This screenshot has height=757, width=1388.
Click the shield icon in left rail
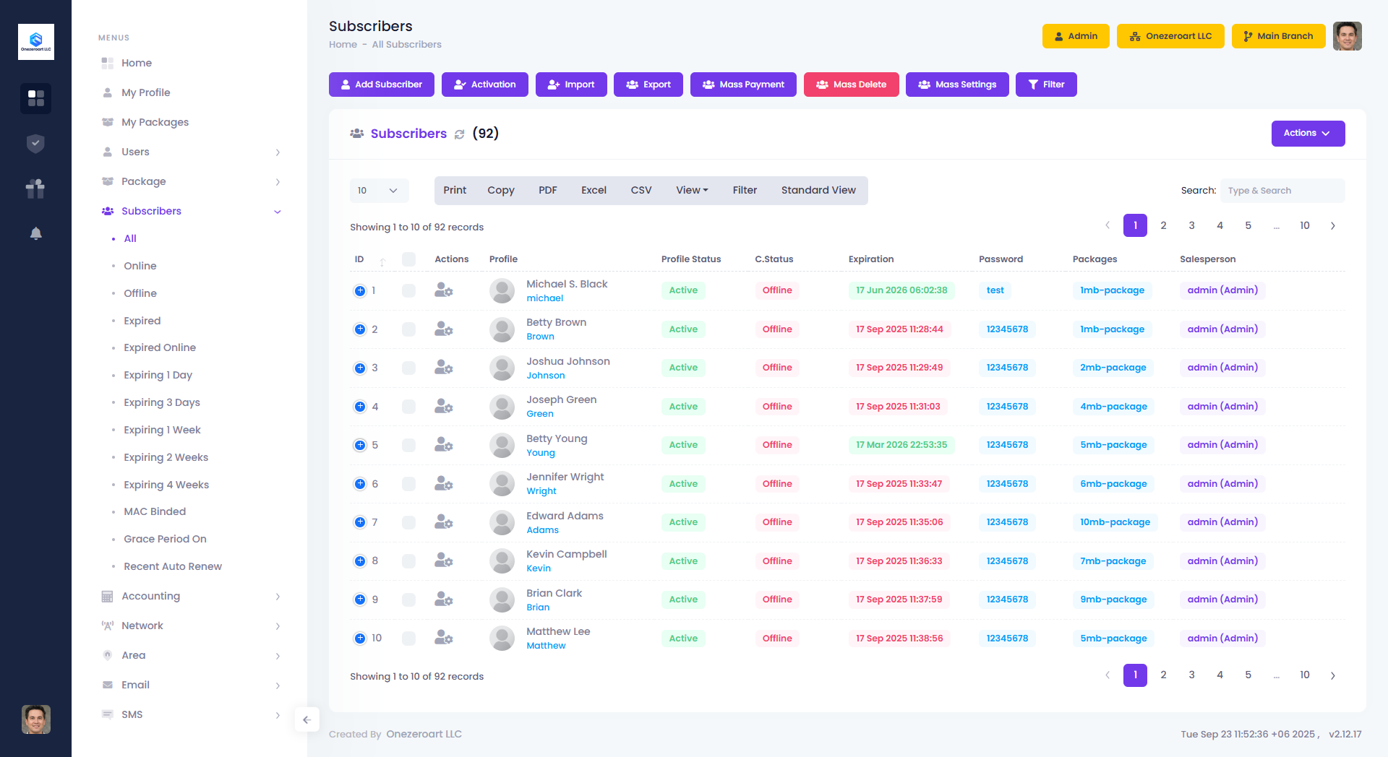(x=35, y=144)
